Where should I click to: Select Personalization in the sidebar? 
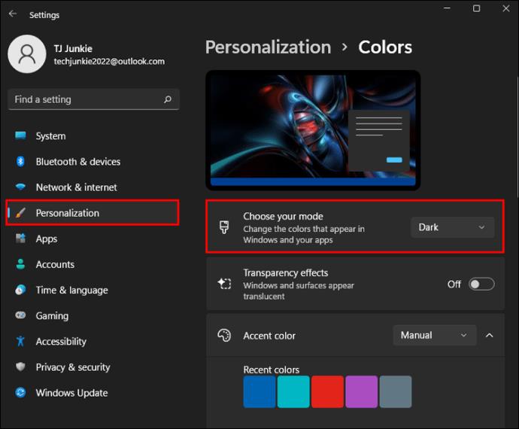pyautogui.click(x=93, y=213)
